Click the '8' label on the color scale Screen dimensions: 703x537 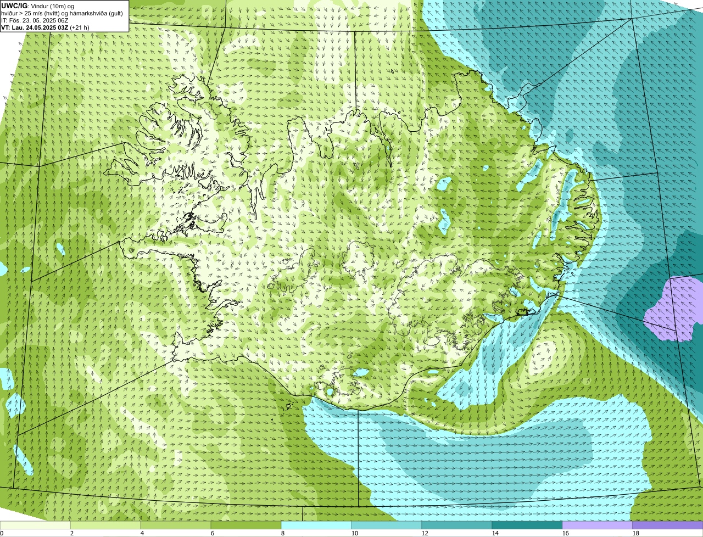coord(282,533)
